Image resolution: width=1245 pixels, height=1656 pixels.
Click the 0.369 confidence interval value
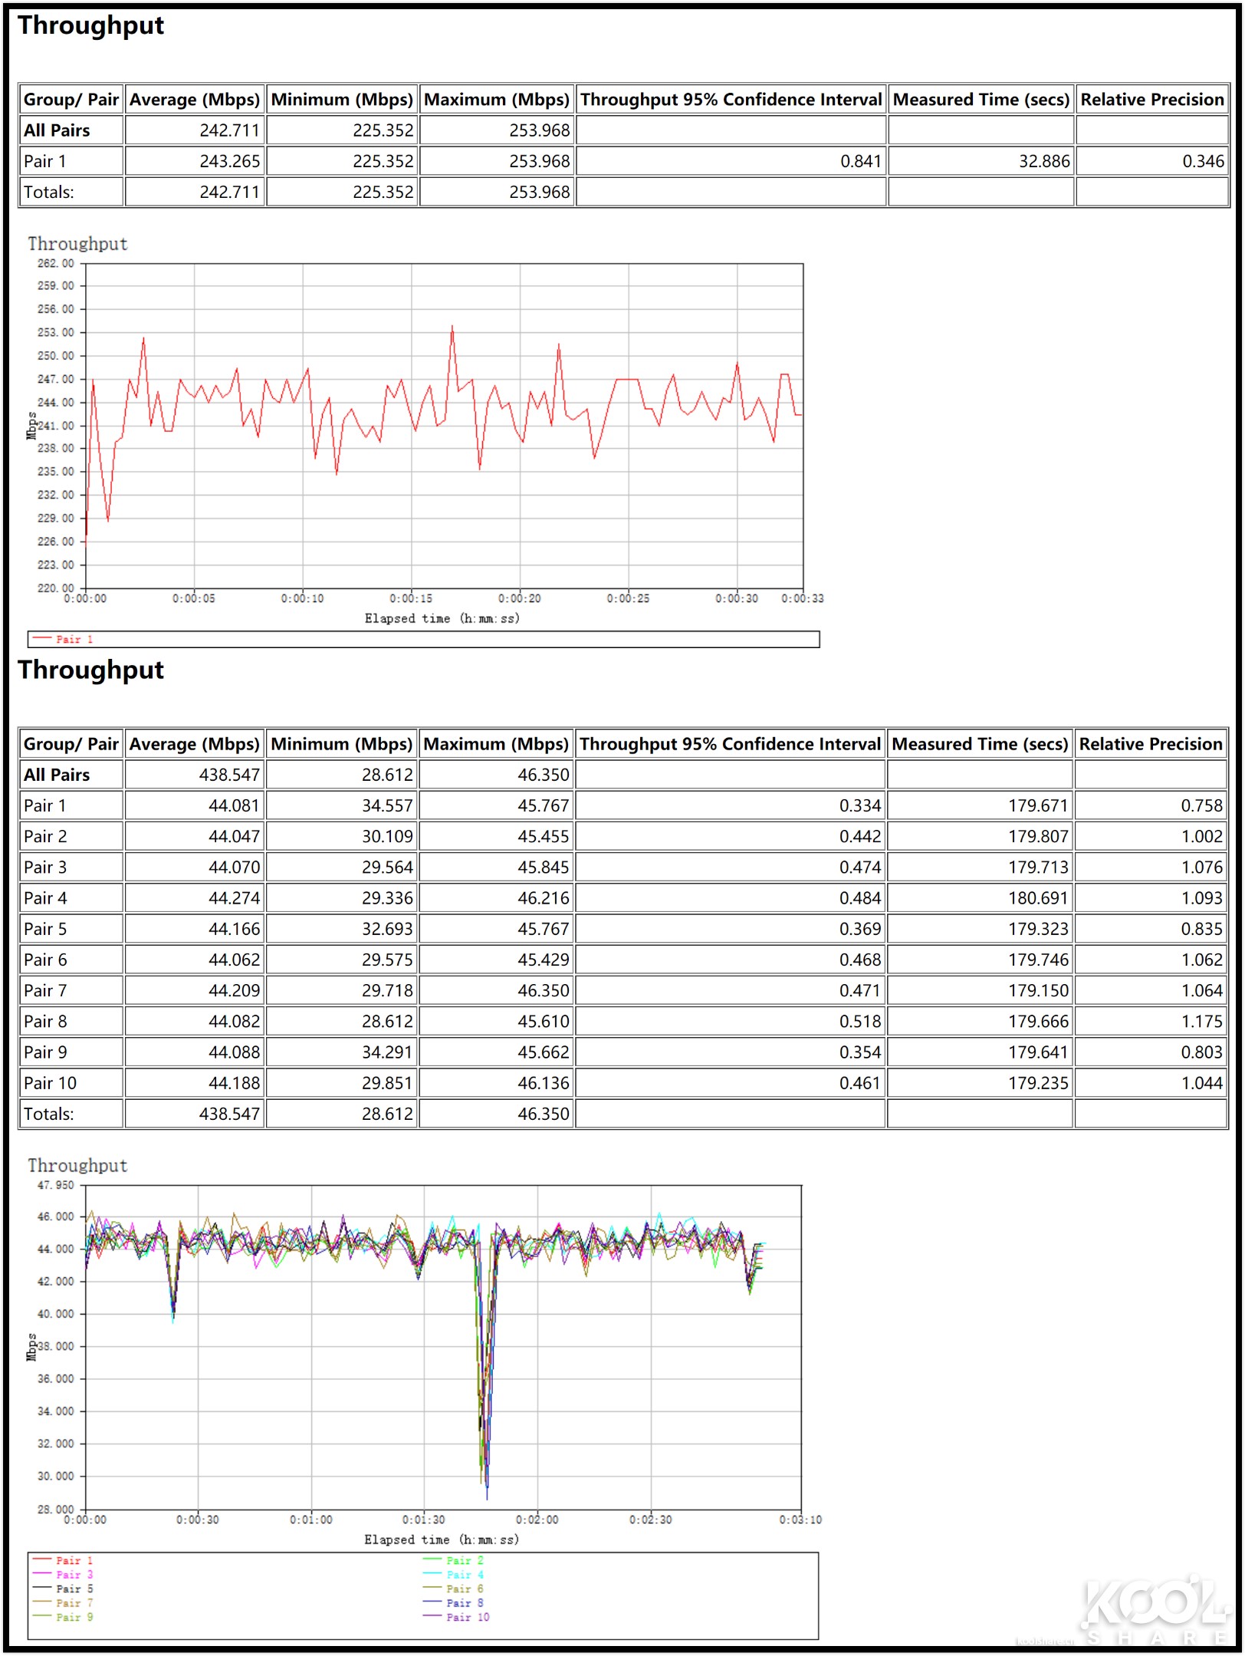[860, 929]
